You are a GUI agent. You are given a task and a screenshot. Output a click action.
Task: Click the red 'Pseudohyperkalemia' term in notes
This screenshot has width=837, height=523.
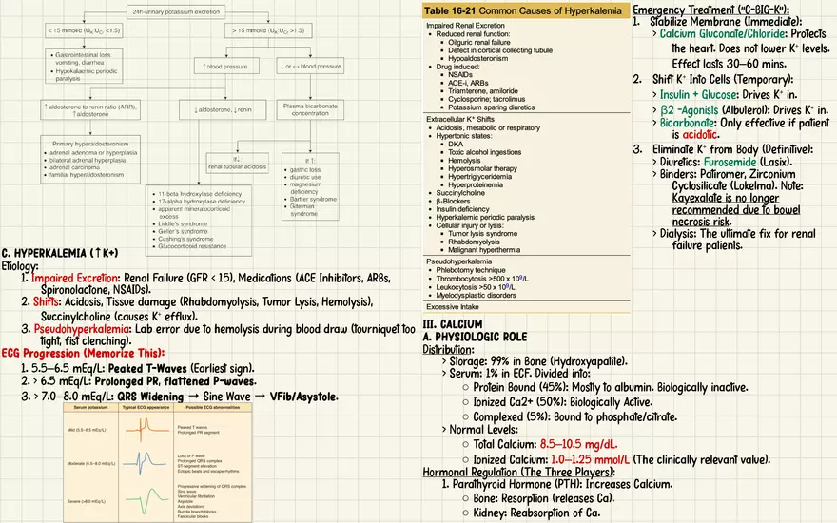coord(82,329)
